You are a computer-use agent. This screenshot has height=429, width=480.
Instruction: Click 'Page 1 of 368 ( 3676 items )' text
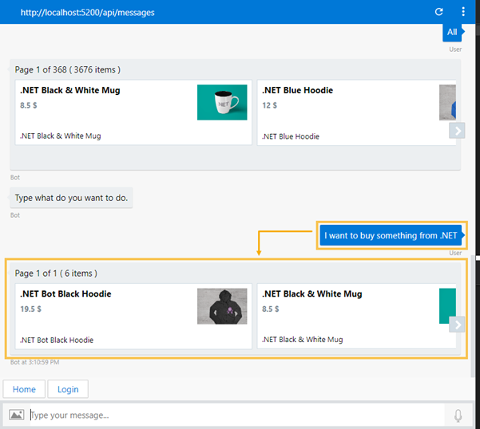(x=68, y=69)
